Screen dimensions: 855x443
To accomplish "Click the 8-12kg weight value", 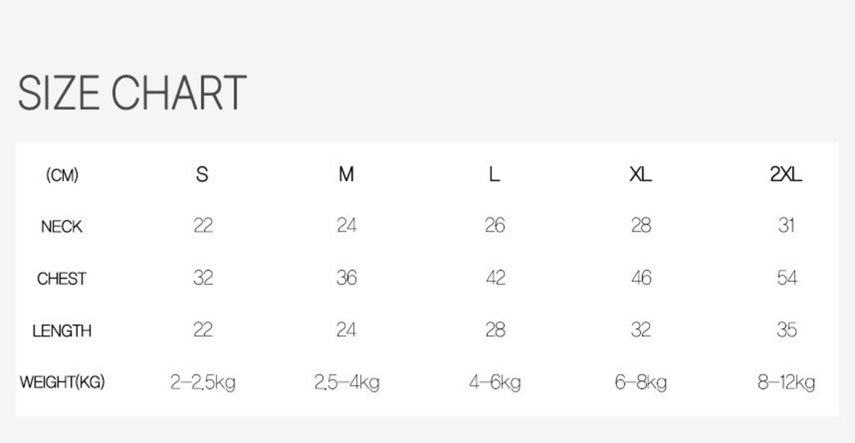I will pyautogui.click(x=786, y=383).
